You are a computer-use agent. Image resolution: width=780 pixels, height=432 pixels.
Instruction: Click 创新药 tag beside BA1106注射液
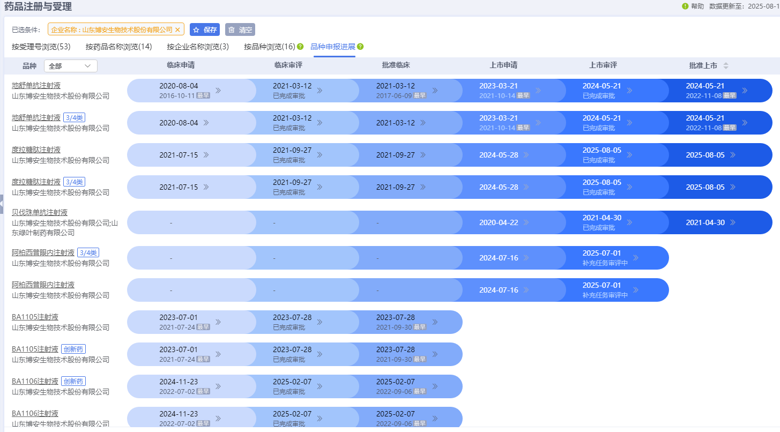[x=73, y=381]
